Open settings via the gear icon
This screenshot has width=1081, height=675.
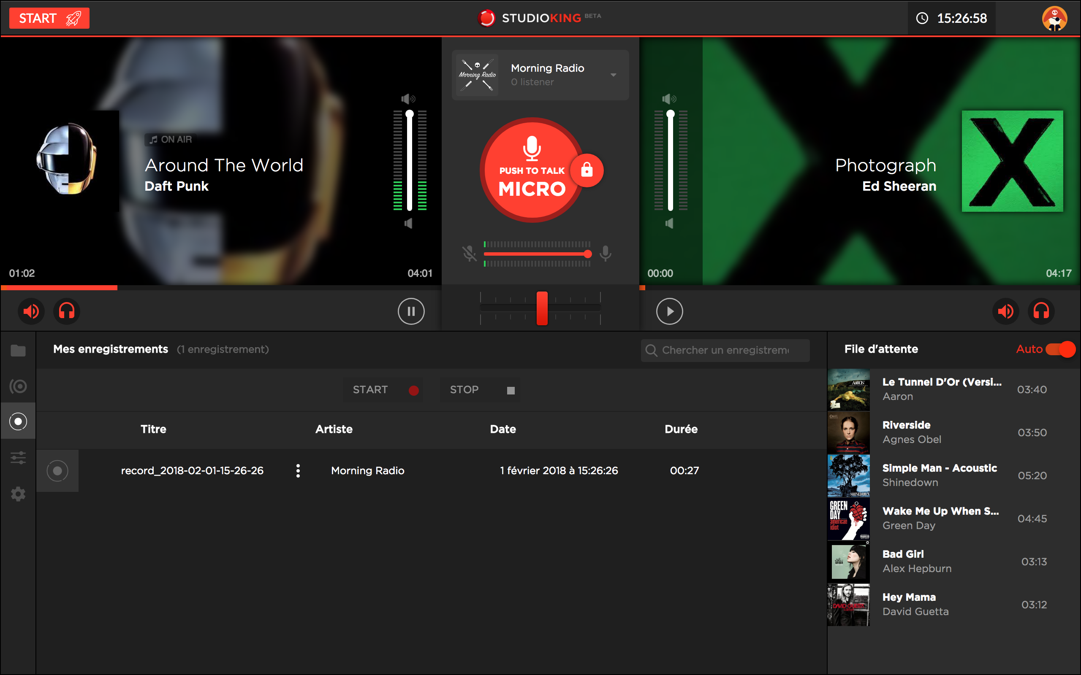click(x=18, y=493)
